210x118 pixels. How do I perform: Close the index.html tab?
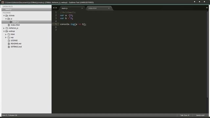tap(109, 8)
